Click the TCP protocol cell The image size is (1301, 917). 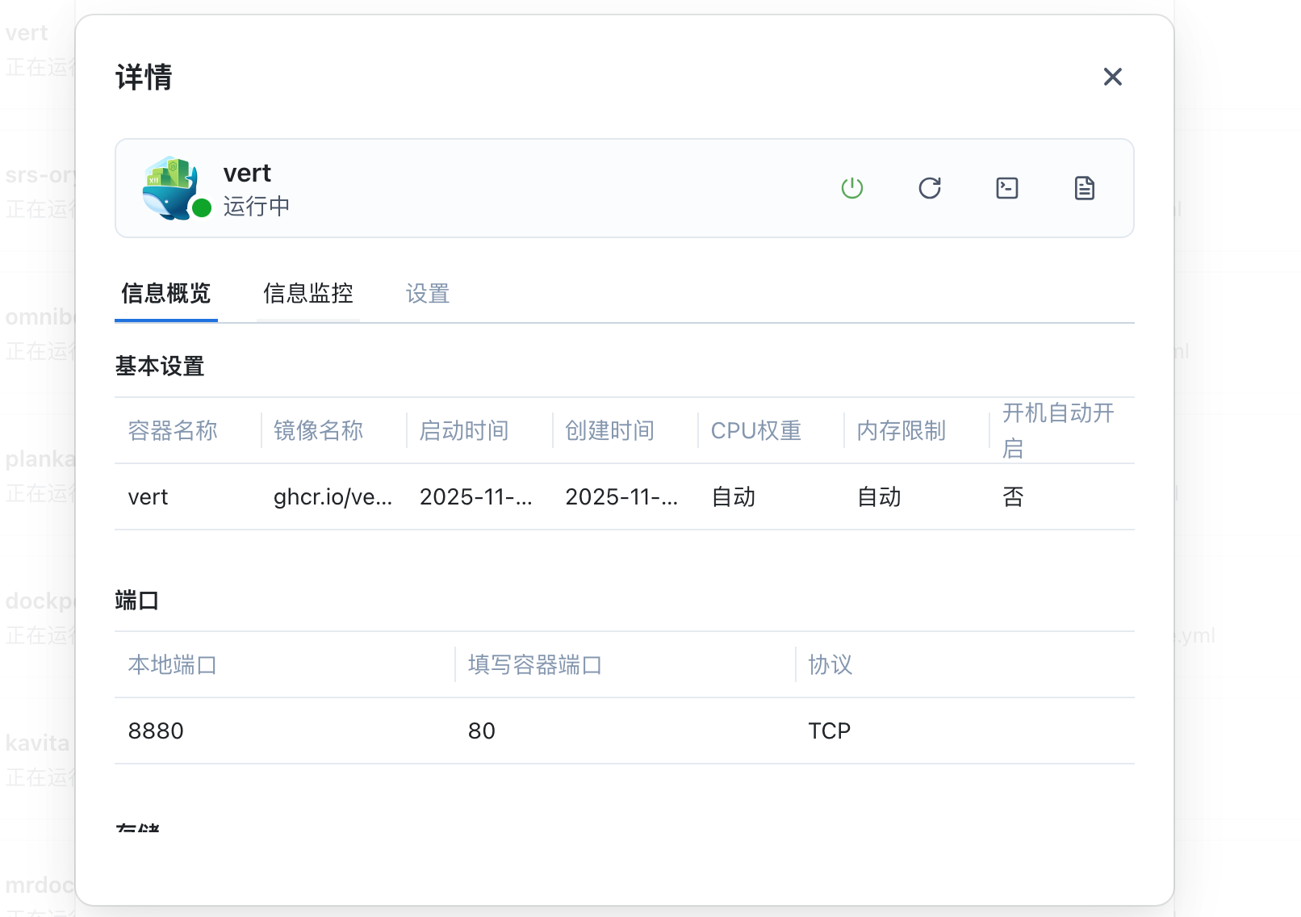click(829, 731)
